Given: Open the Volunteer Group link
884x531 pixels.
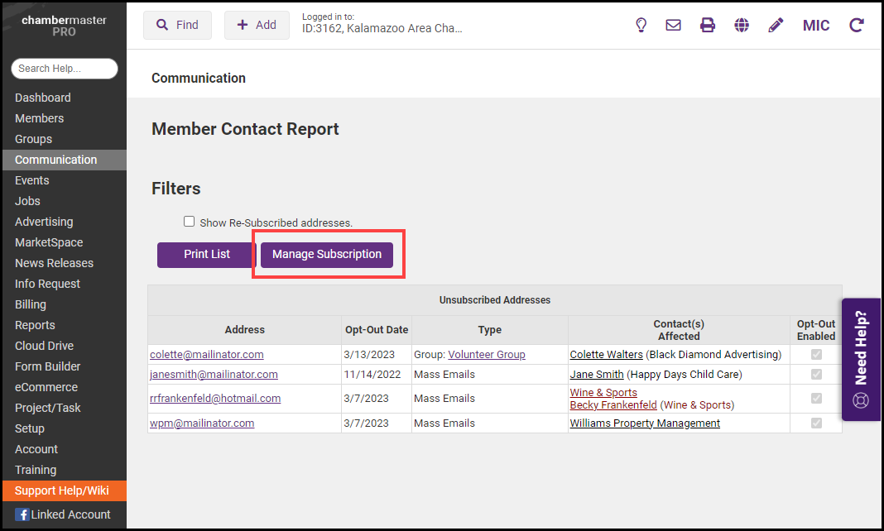Looking at the screenshot, I should point(487,354).
